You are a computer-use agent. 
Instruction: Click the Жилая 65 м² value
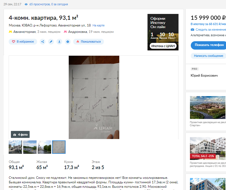(42, 167)
